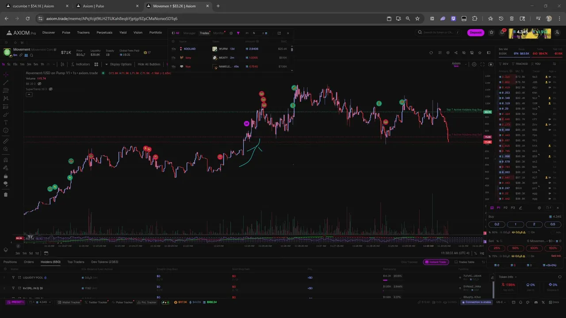Image resolution: width=566 pixels, height=318 pixels.
Task: Open the Pulse page
Action: tap(66, 33)
